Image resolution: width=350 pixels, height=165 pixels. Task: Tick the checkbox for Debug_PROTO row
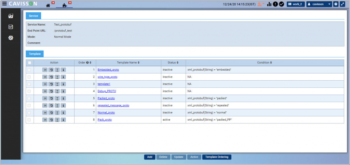tap(29, 91)
